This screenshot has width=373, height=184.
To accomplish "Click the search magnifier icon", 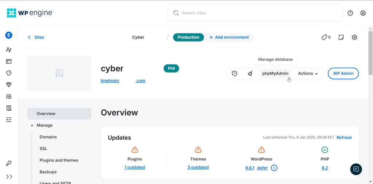I will [176, 13].
